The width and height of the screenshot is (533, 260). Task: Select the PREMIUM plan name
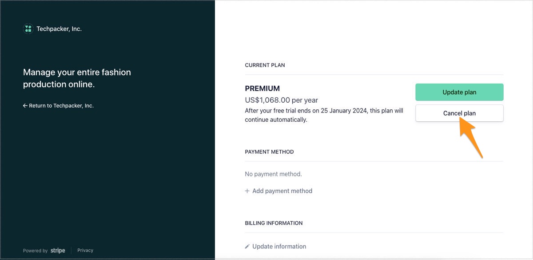263,88
